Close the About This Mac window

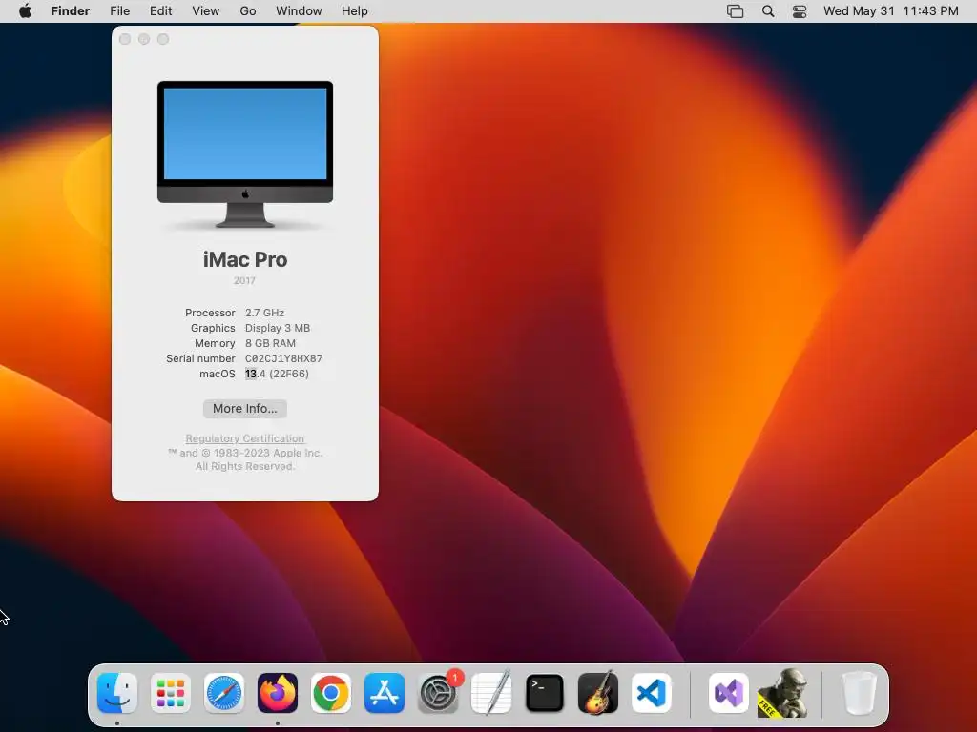(x=125, y=39)
